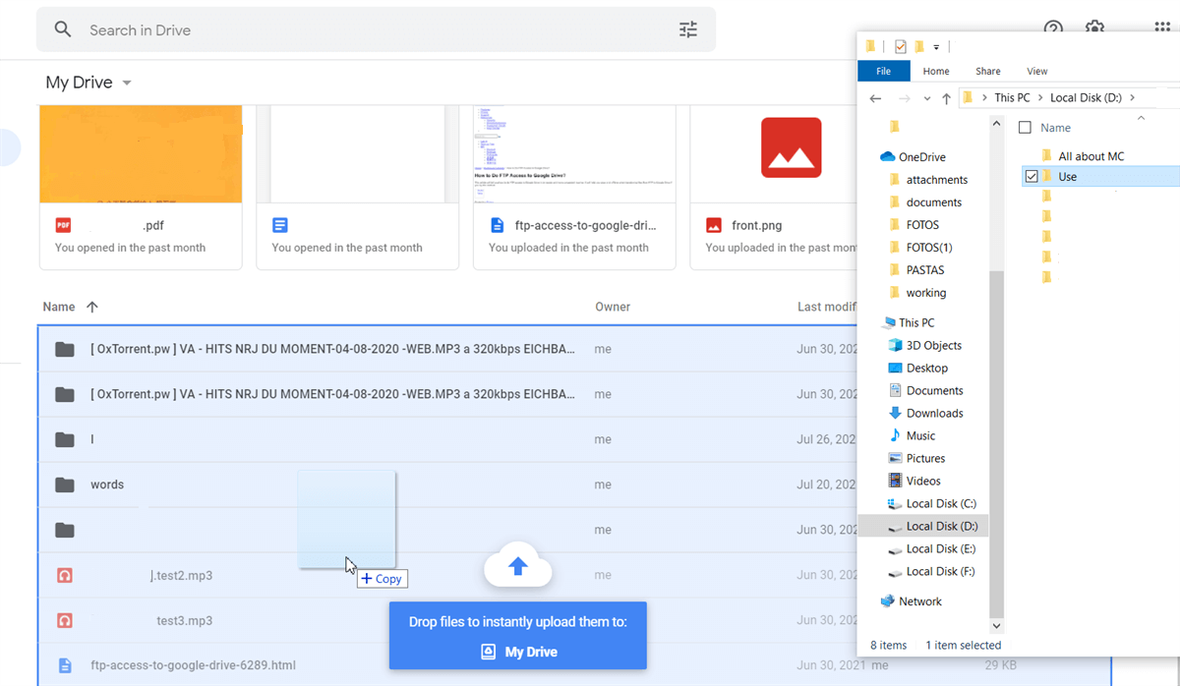Open the My Drive dropdown arrow
The height and width of the screenshot is (686, 1180).
pos(127,84)
